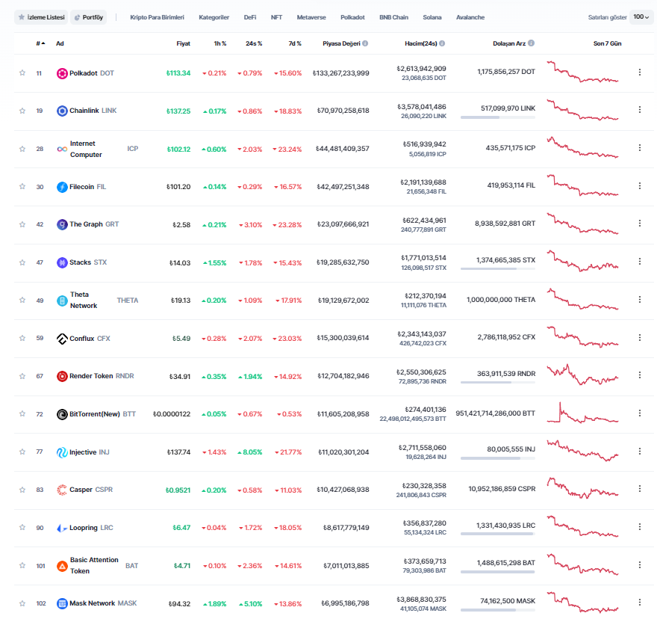Expand options for Basic Attention Token row

(x=639, y=565)
